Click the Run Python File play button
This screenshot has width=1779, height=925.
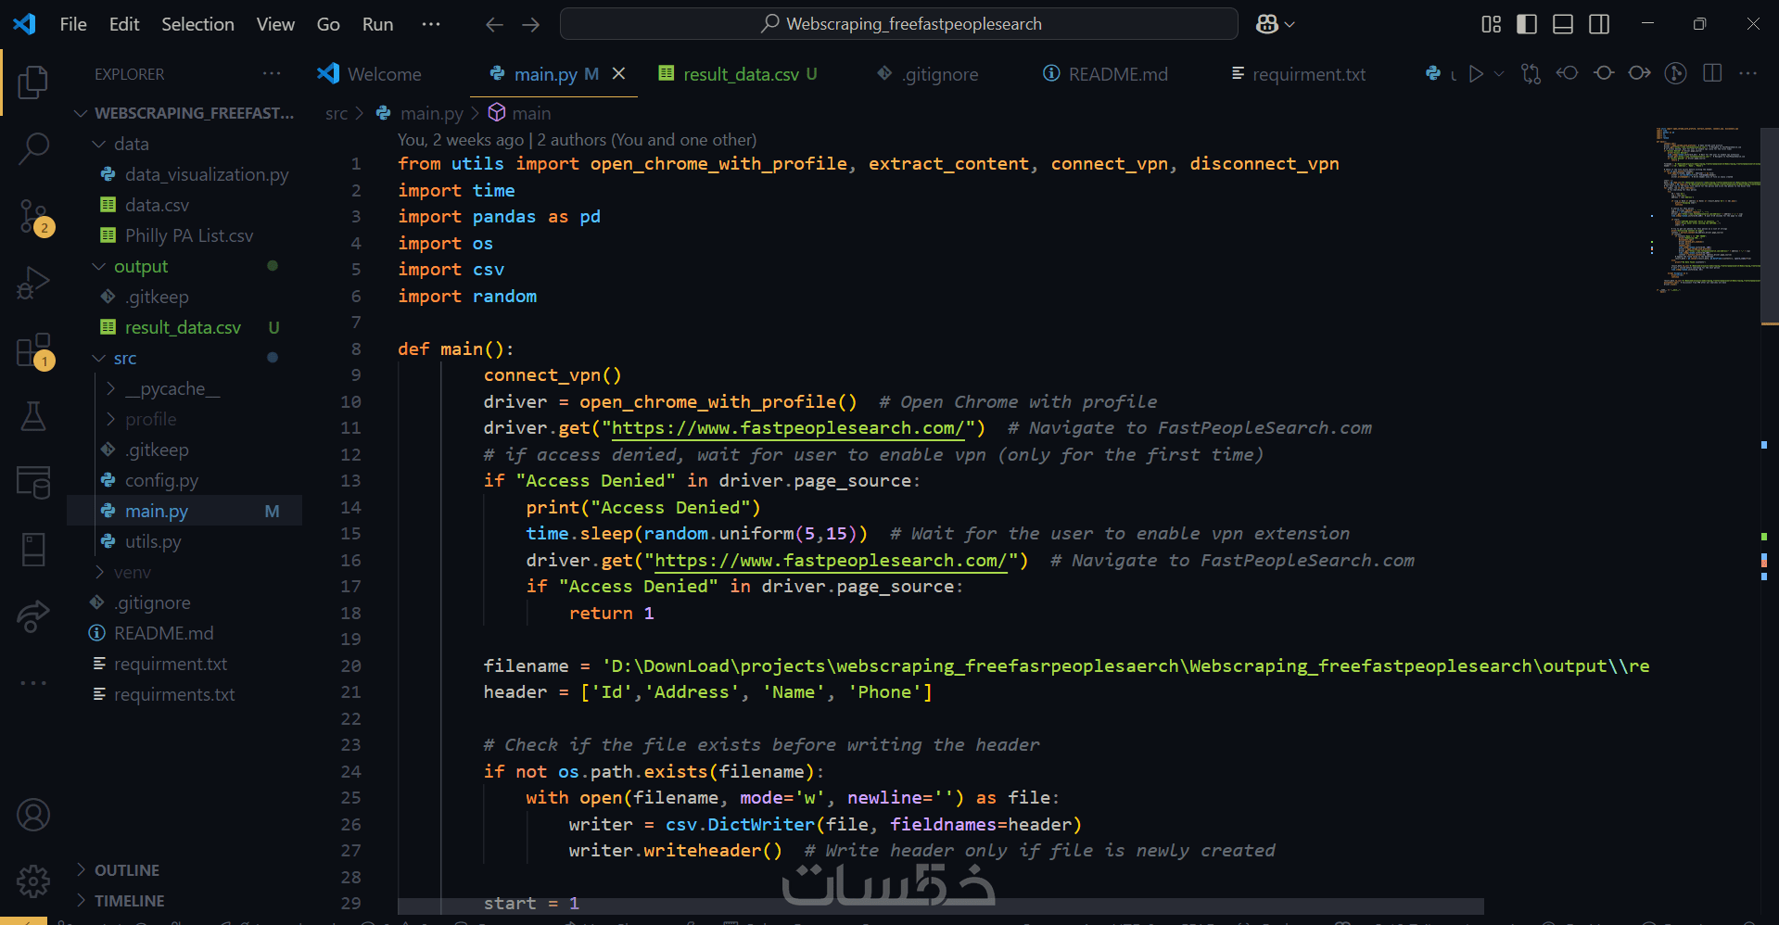pyautogui.click(x=1476, y=73)
